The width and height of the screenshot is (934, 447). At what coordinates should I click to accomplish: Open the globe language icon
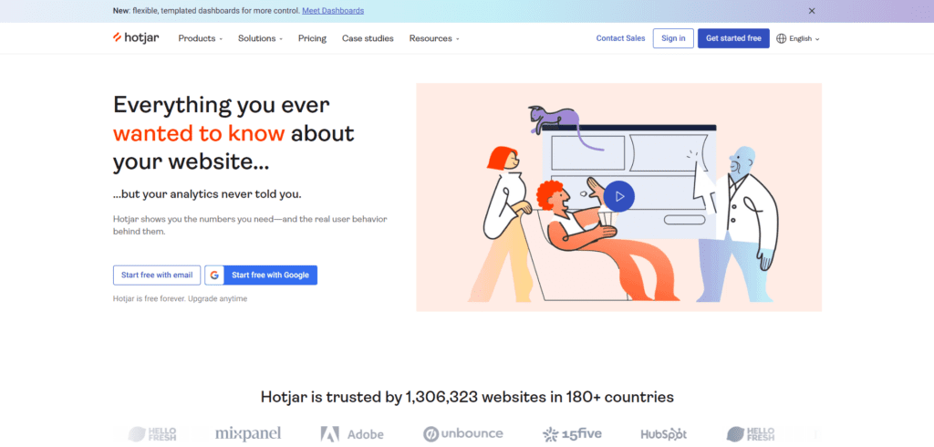782,38
